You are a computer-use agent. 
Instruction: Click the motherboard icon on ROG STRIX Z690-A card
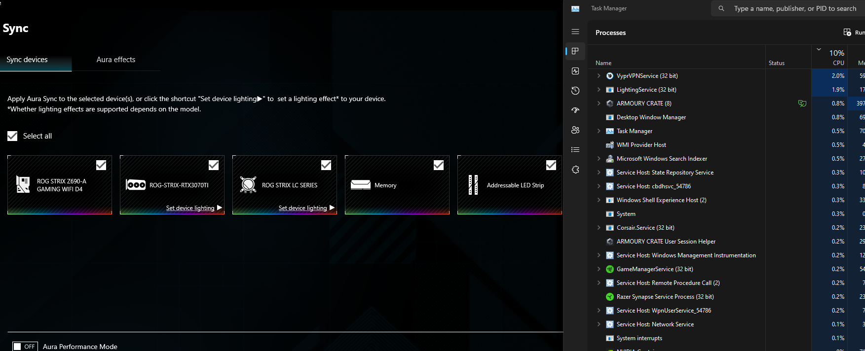(x=23, y=184)
